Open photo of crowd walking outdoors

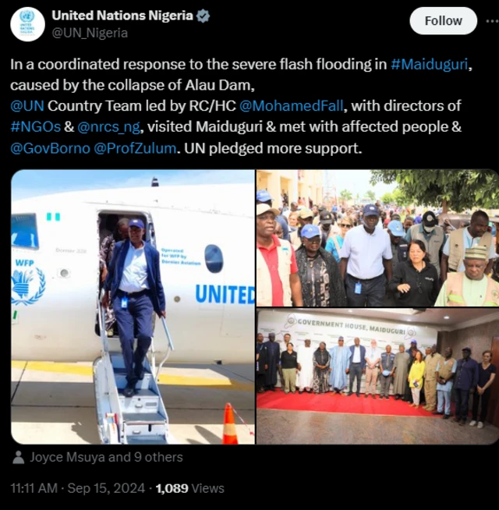377,238
